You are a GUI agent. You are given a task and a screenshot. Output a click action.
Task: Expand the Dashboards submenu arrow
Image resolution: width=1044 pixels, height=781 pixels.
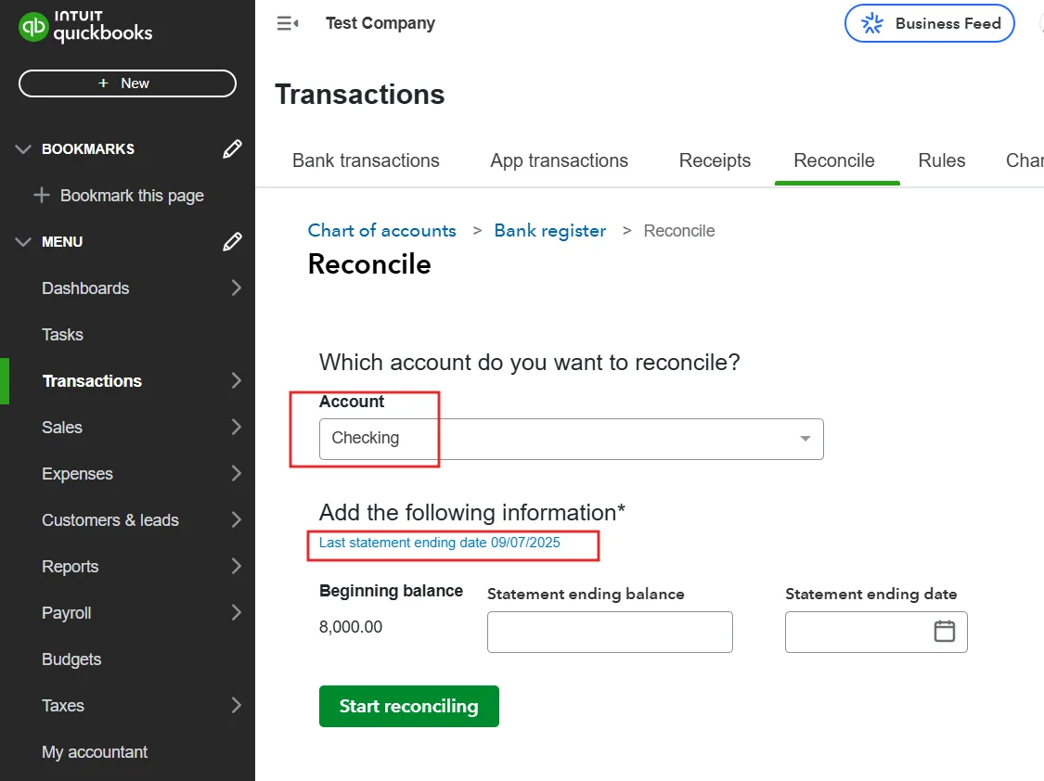[236, 288]
